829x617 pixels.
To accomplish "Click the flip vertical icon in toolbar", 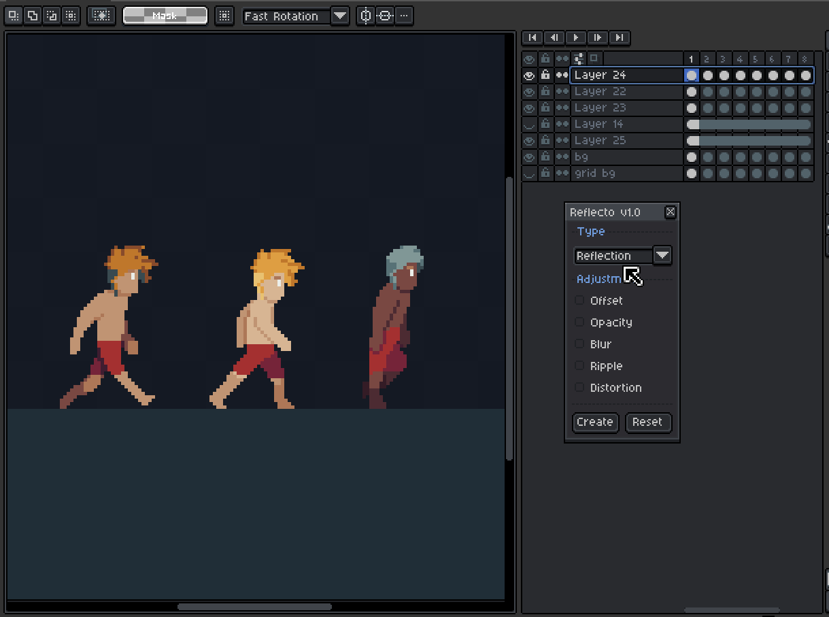I will 385,16.
